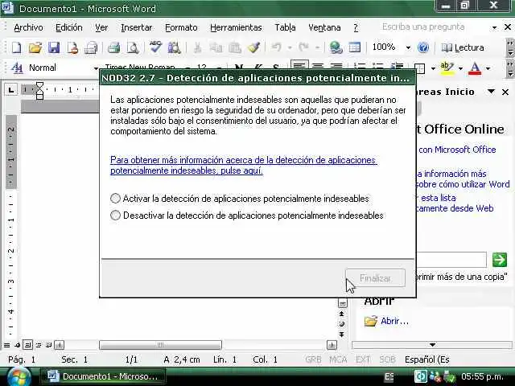
Task: Click the Español language in status bar
Action: tap(427, 359)
